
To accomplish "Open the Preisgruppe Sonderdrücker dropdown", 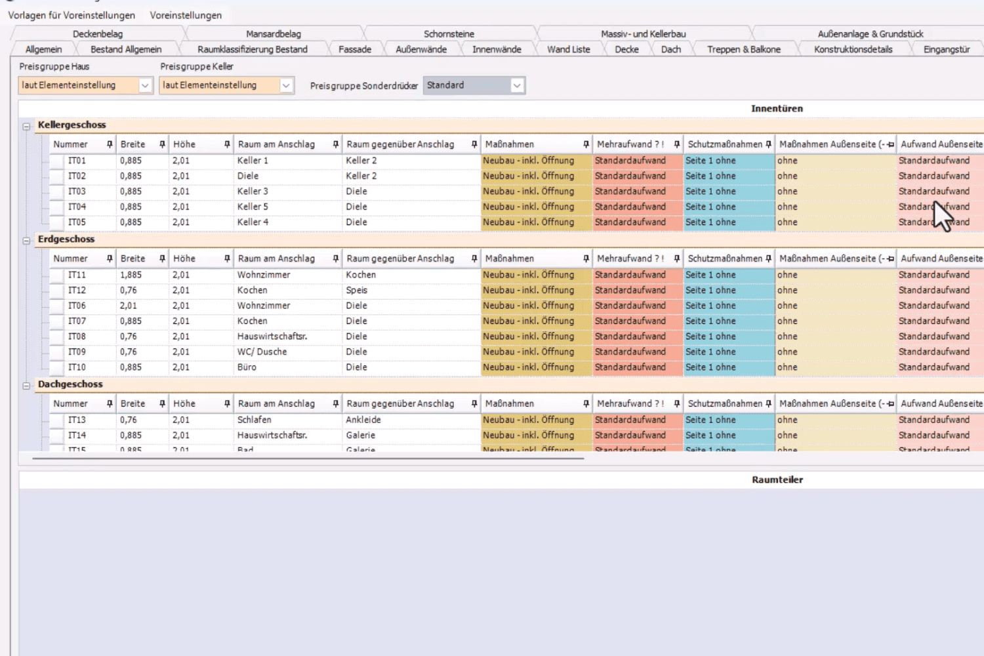I will point(517,85).
